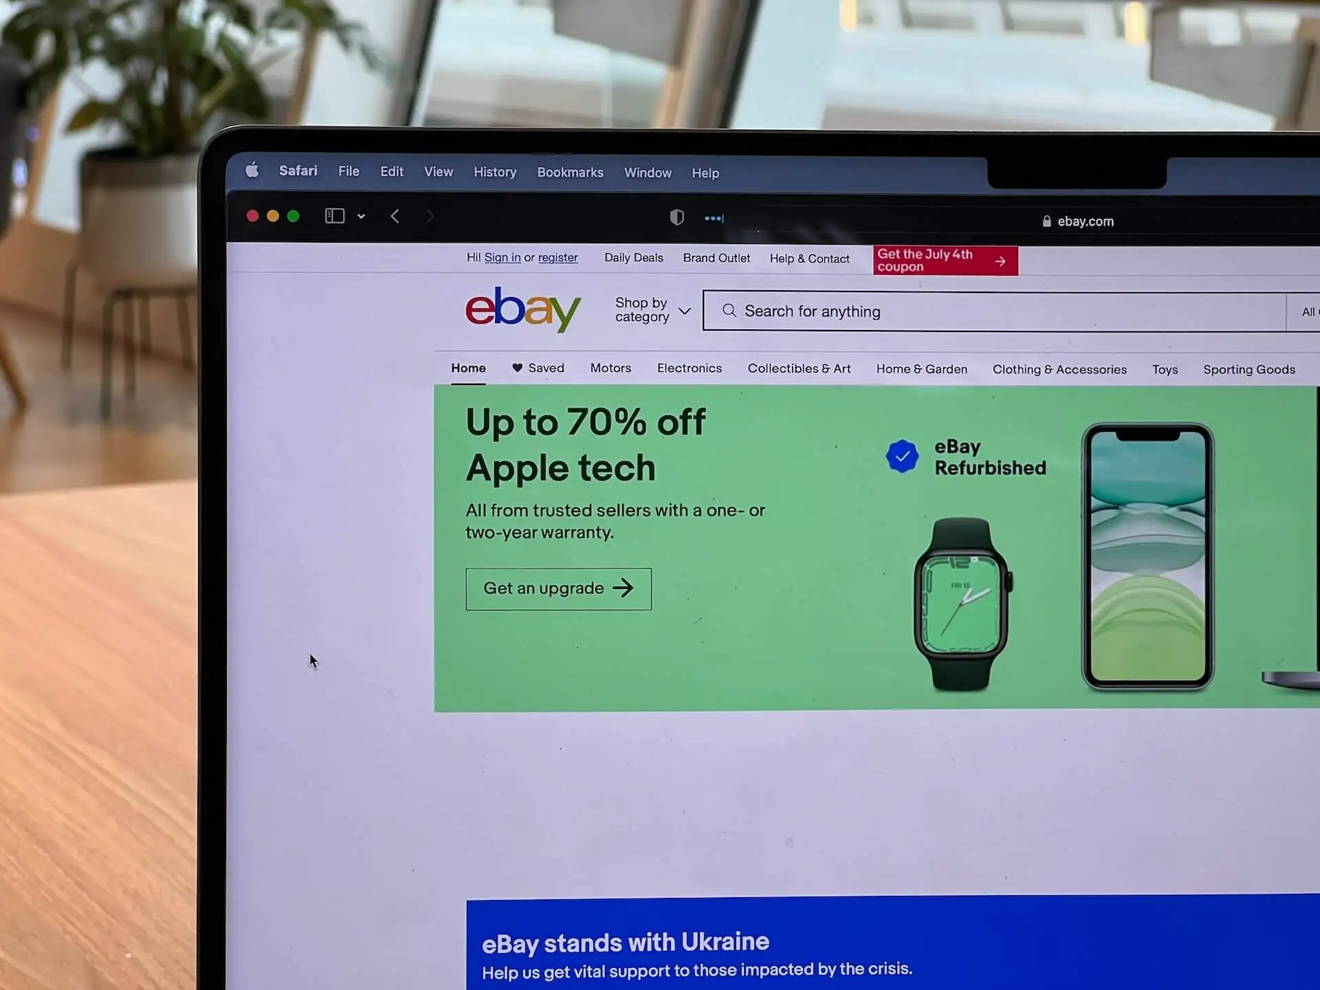Click the Get an upgrade button

pos(558,588)
